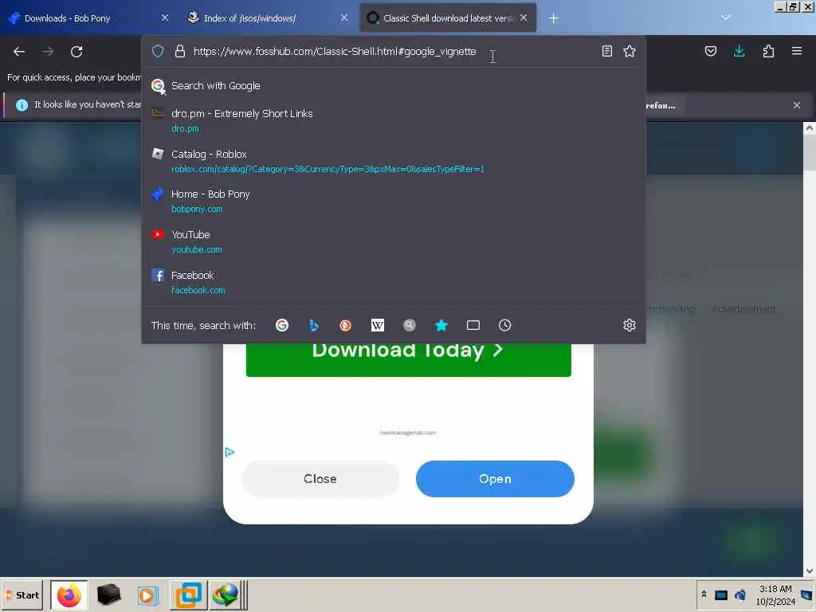Click the AdChoices icon on ad
This screenshot has width=816, height=612.
point(229,453)
